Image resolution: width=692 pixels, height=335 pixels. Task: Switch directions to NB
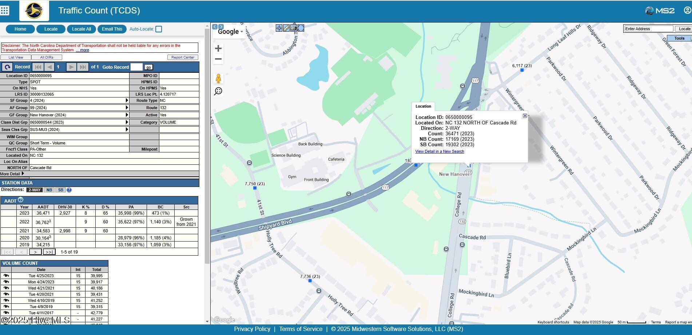tap(49, 190)
